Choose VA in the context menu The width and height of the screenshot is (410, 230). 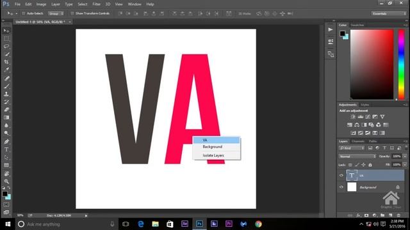[x=217, y=140]
